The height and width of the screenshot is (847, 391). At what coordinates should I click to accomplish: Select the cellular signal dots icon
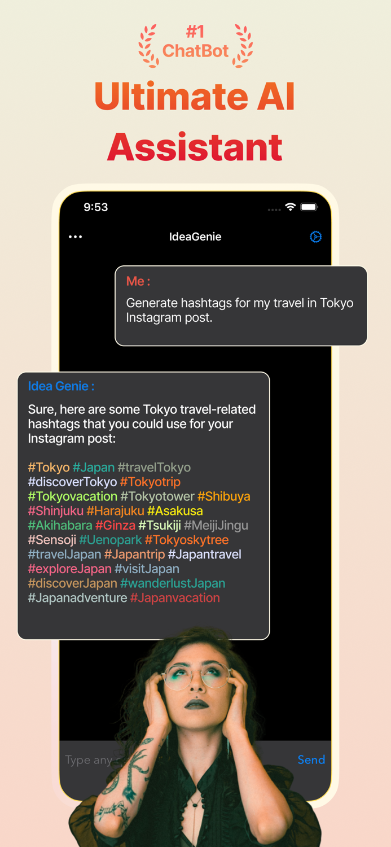pyautogui.click(x=274, y=209)
